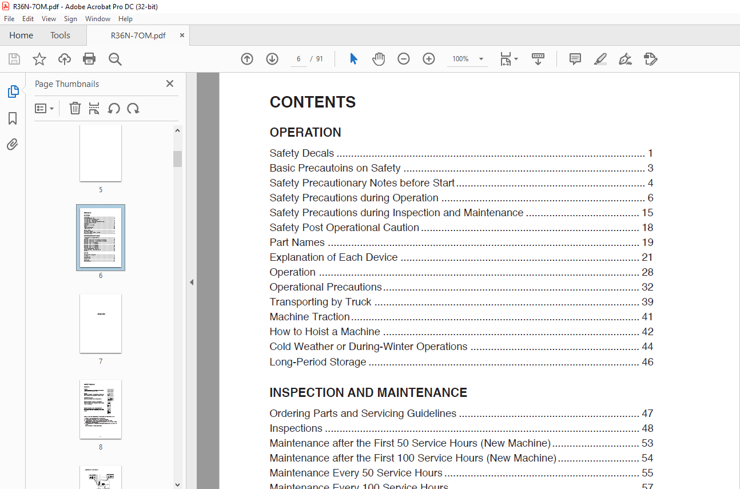The width and height of the screenshot is (740, 489).
Task: Click the Save file icon
Action: 14,59
